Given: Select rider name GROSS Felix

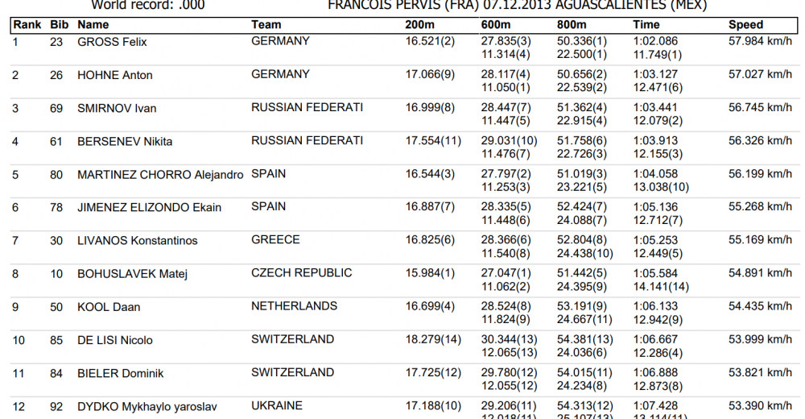Looking at the screenshot, I should click(112, 42).
